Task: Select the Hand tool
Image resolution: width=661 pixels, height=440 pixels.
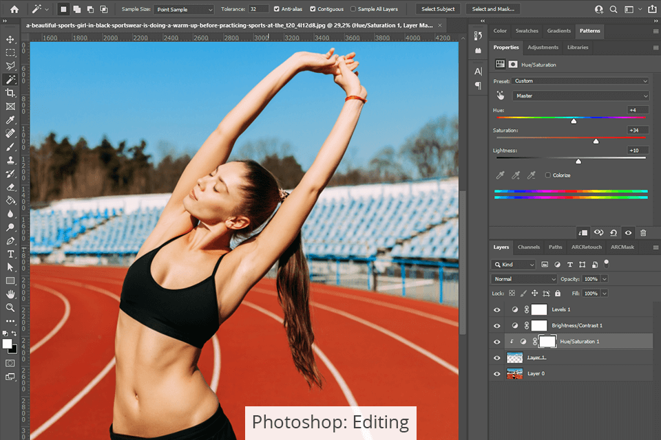Action: (10, 294)
